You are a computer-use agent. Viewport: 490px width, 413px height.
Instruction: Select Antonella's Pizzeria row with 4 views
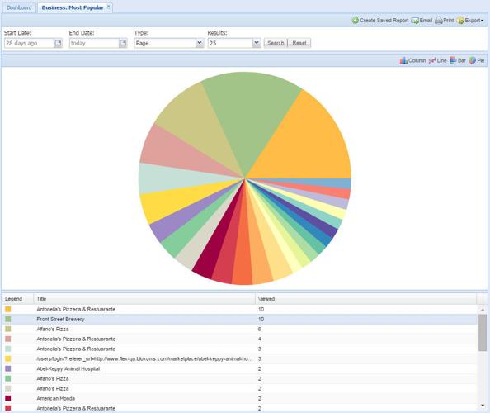[240, 339]
